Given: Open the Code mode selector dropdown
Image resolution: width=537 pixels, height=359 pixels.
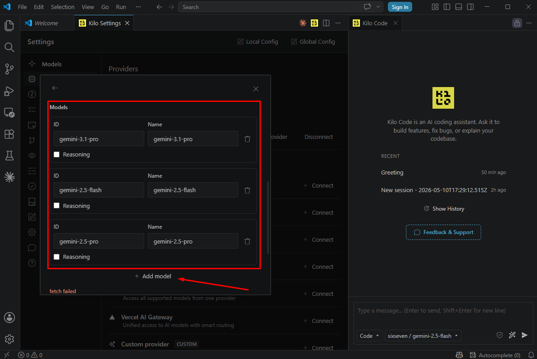Looking at the screenshot, I should click(369, 336).
